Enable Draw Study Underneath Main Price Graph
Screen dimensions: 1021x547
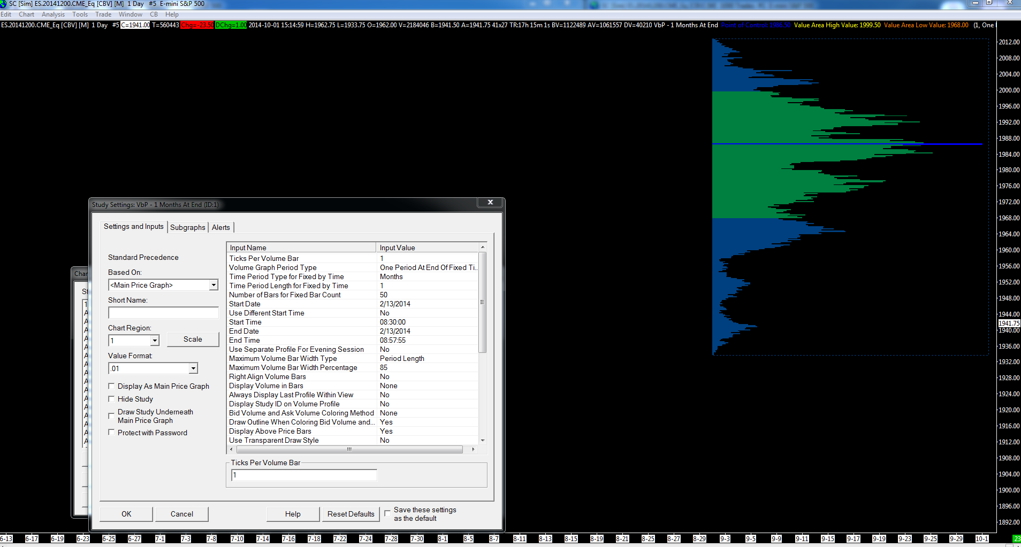coord(111,415)
